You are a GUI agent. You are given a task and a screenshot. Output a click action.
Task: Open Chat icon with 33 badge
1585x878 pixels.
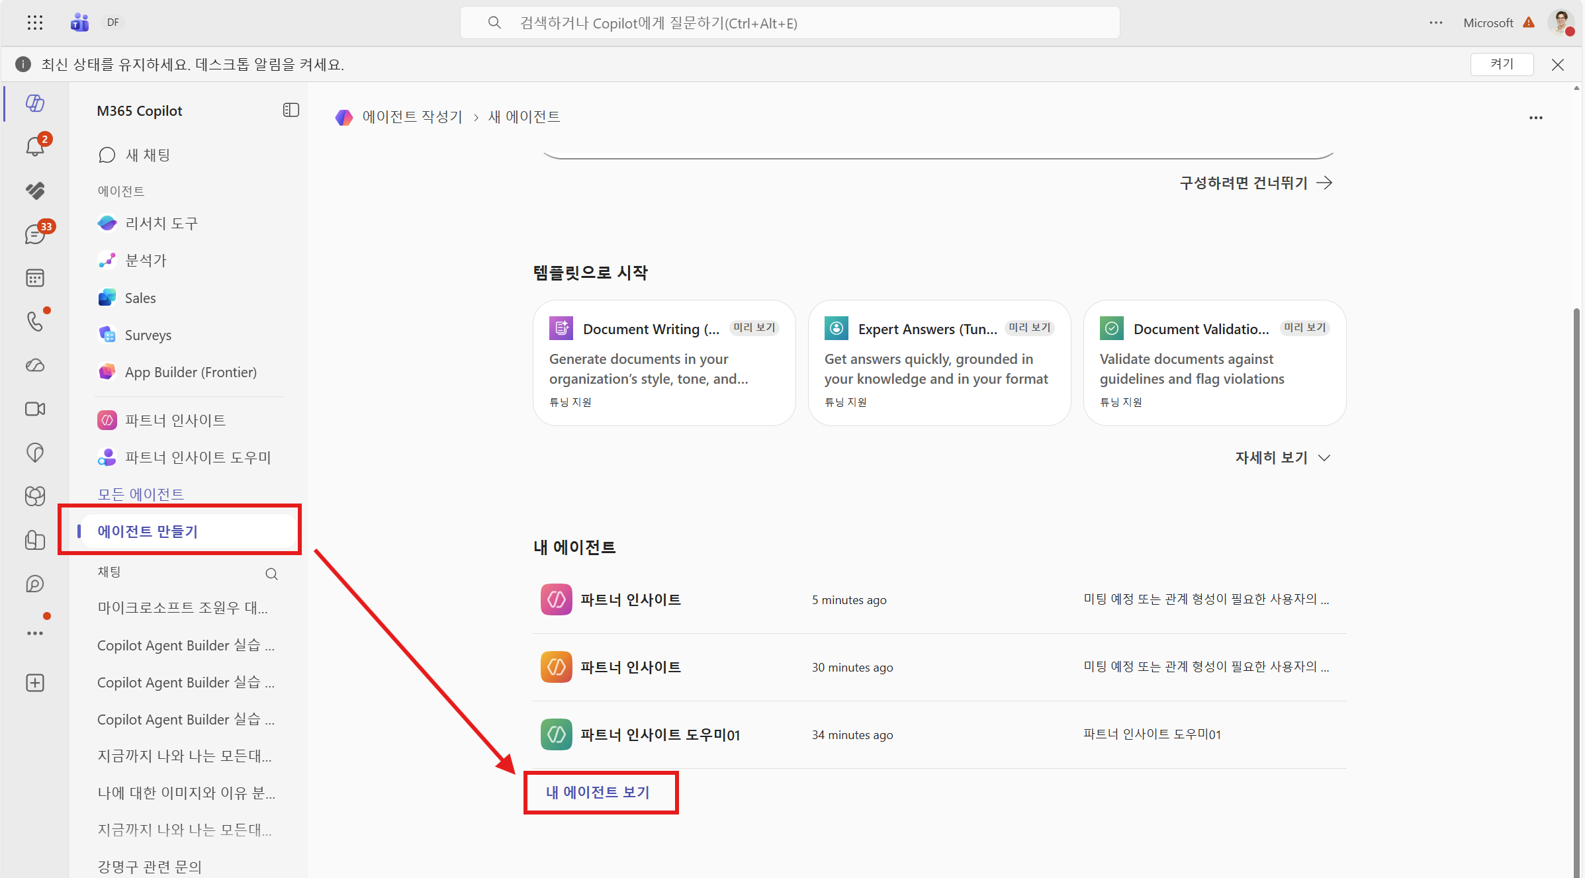(35, 234)
